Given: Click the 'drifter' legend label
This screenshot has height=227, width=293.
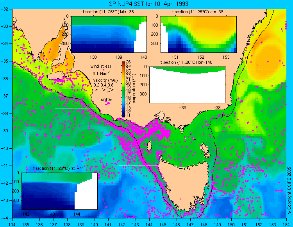Looking at the screenshot, I should click(107, 99).
